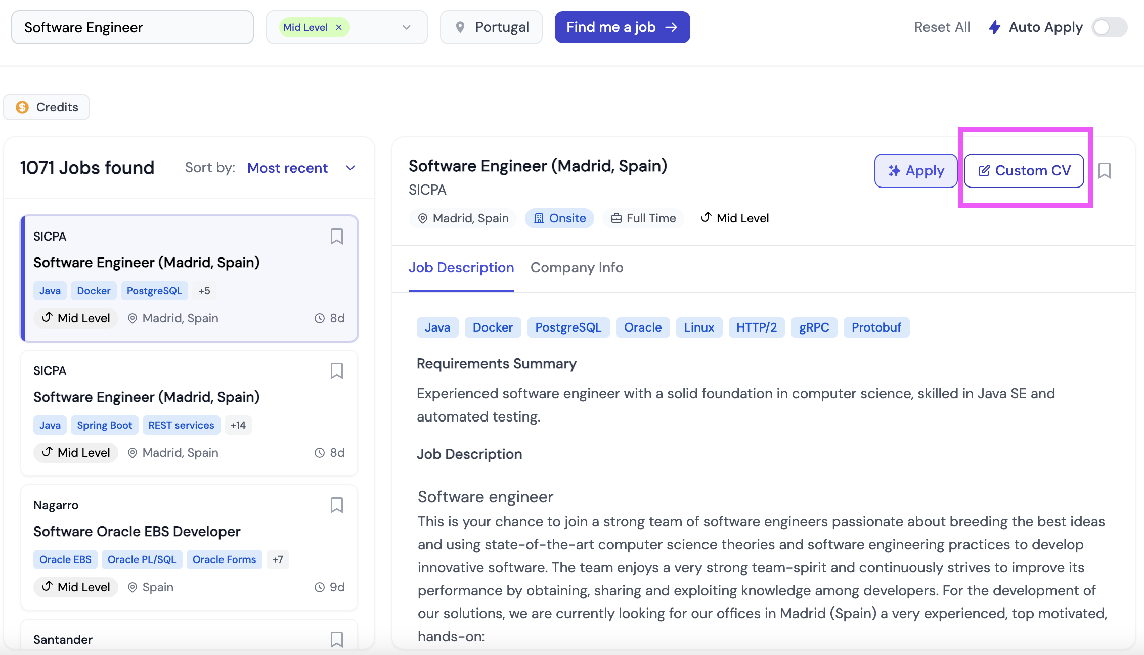Expand the +14 hidden skills on second SICPA job
Viewport: 1144px width, 655px height.
tap(237, 425)
